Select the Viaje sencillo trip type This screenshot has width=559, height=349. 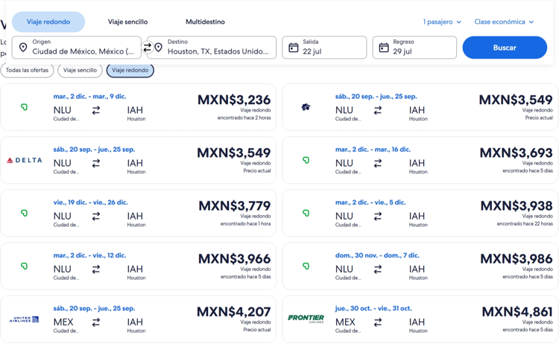[x=127, y=22]
